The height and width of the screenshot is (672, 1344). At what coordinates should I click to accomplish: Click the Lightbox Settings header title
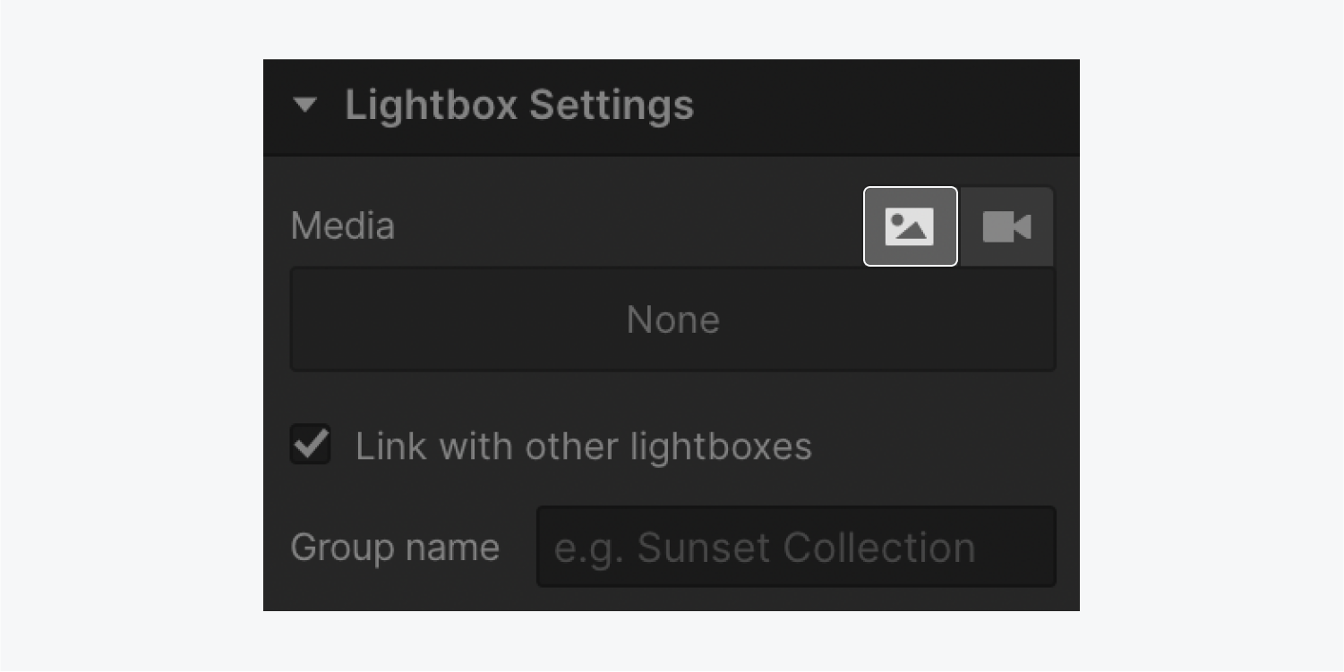click(x=519, y=106)
